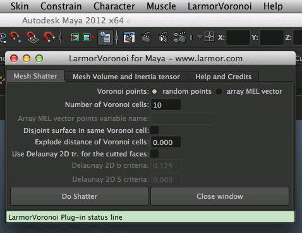Click the Explode distance of Voronoi cells field
This screenshot has width=302, height=233.
tap(166, 142)
